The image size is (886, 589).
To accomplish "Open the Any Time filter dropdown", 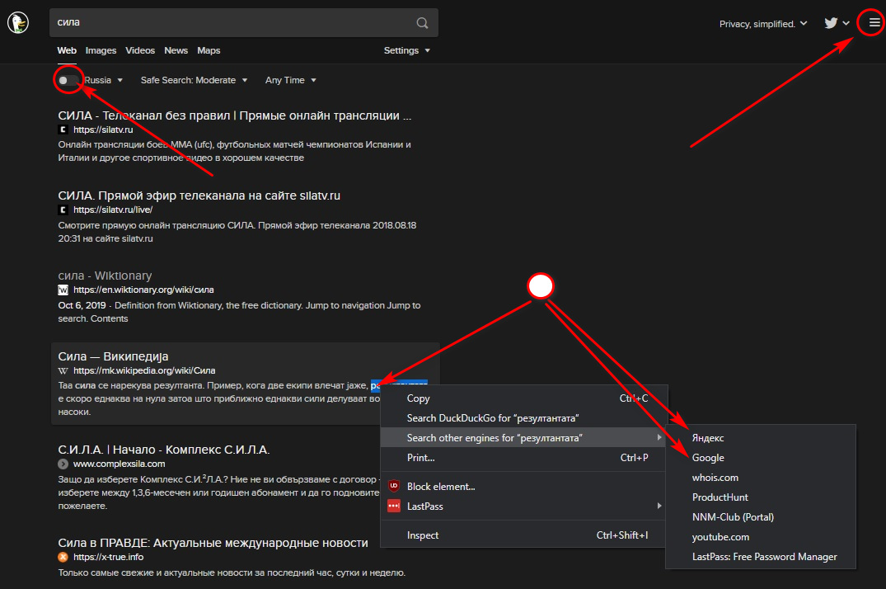I will (290, 80).
